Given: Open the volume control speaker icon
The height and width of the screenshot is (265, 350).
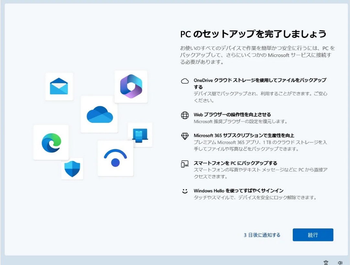Looking at the screenshot, I should pos(340,263).
